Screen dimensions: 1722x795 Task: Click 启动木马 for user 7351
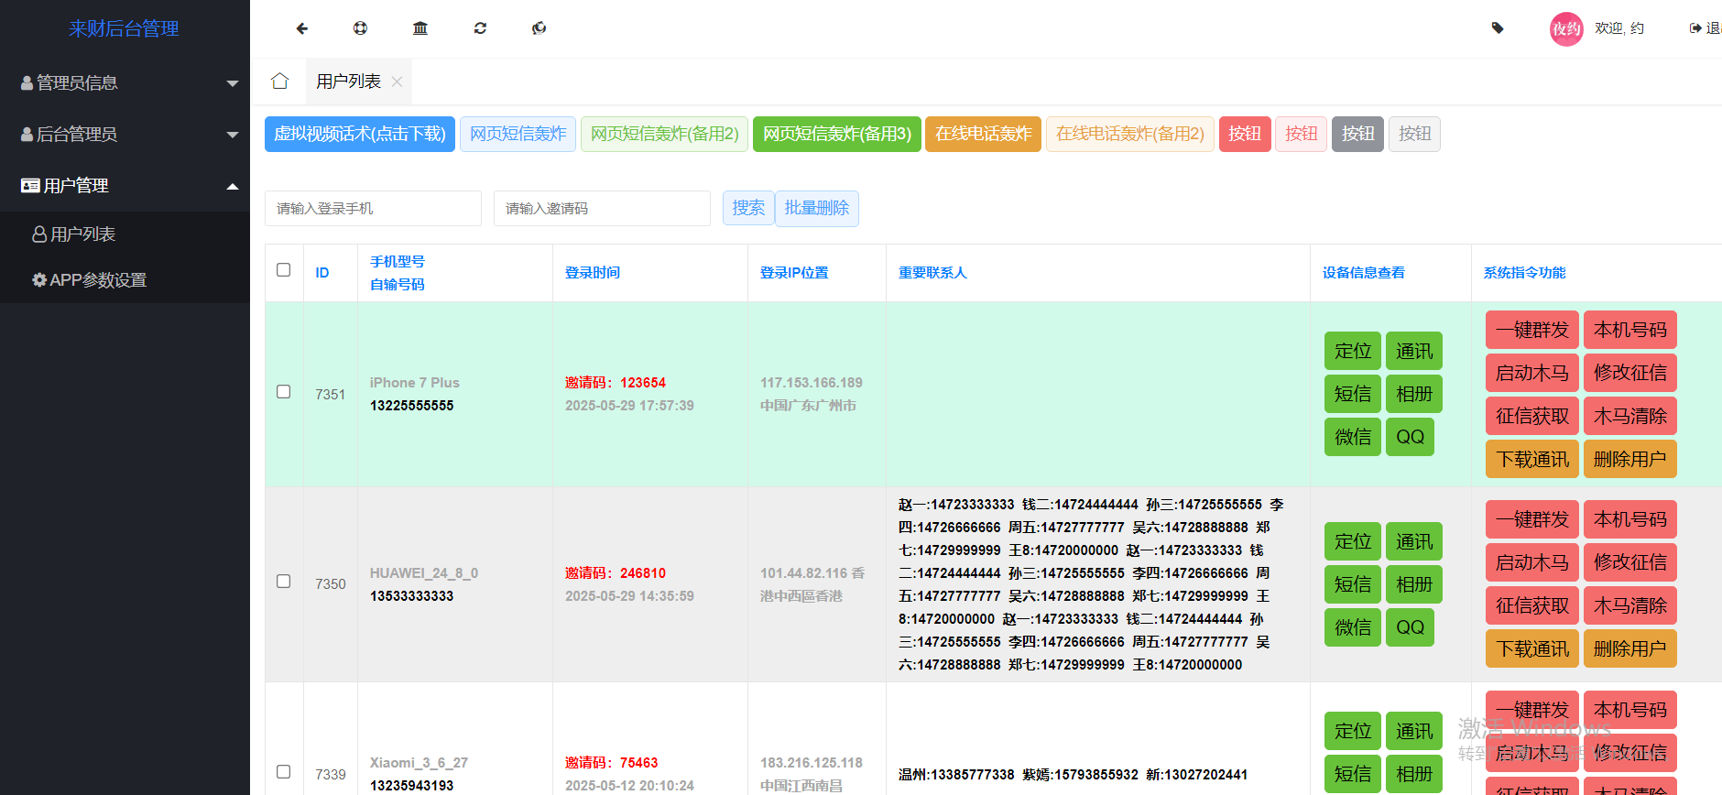click(1532, 373)
